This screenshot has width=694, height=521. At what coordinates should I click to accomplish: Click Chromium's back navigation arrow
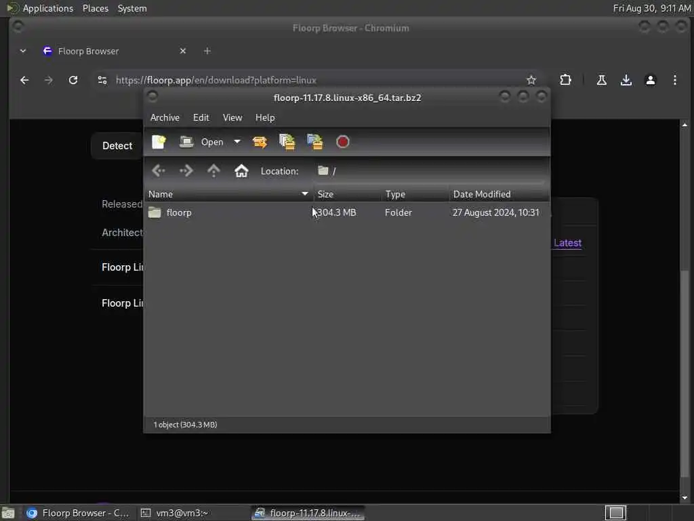tap(24, 80)
